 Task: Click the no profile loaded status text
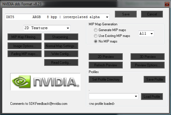point(102,104)
